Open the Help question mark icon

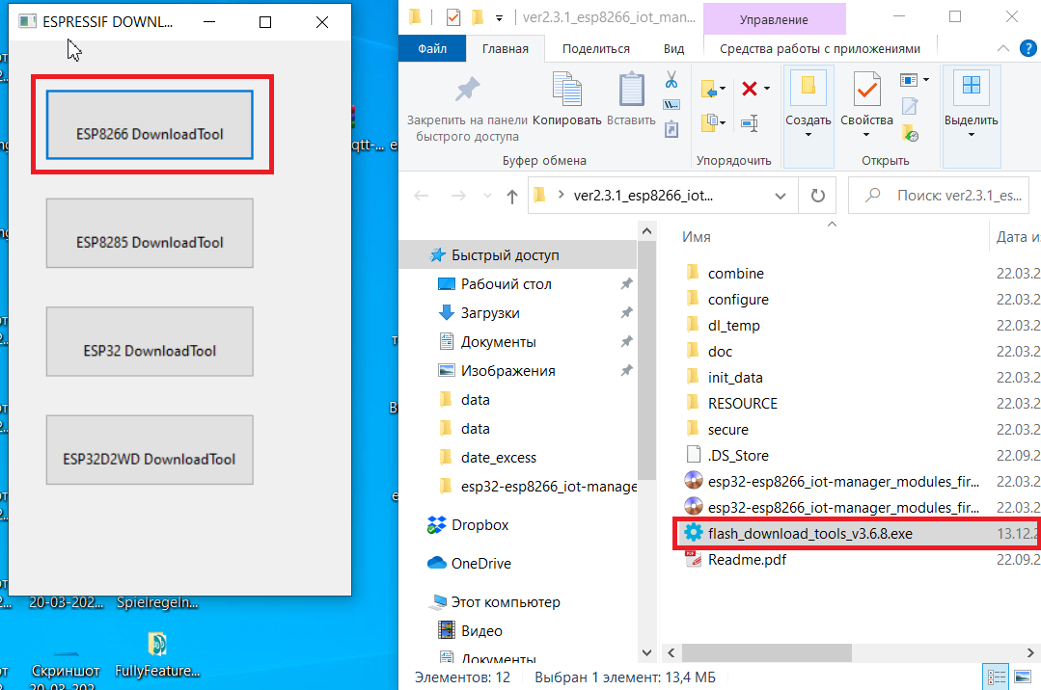coord(1028,48)
